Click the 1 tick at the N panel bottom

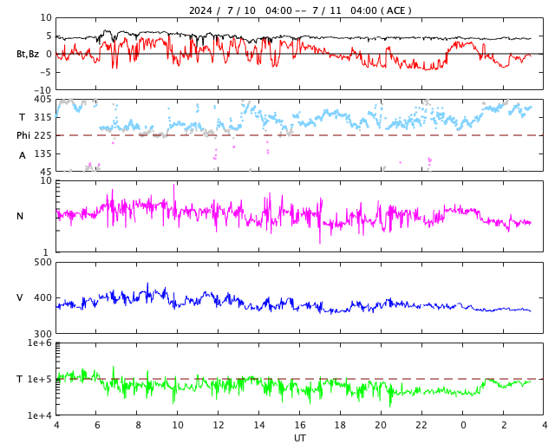point(45,252)
